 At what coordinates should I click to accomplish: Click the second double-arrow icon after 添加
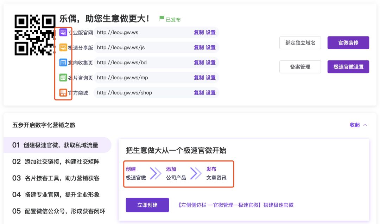click(x=196, y=173)
